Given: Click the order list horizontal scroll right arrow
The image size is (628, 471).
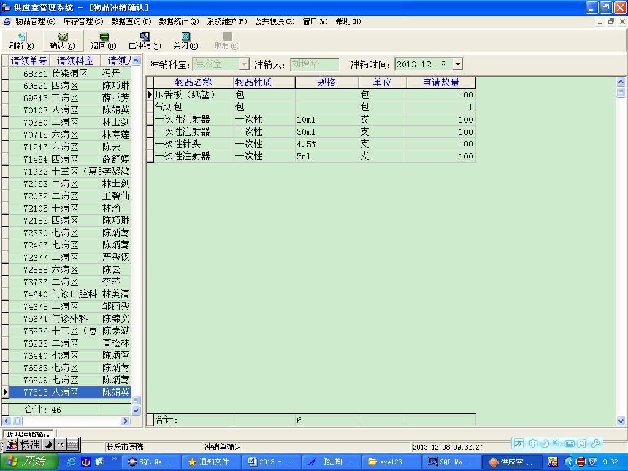Looking at the screenshot, I should coord(125,421).
